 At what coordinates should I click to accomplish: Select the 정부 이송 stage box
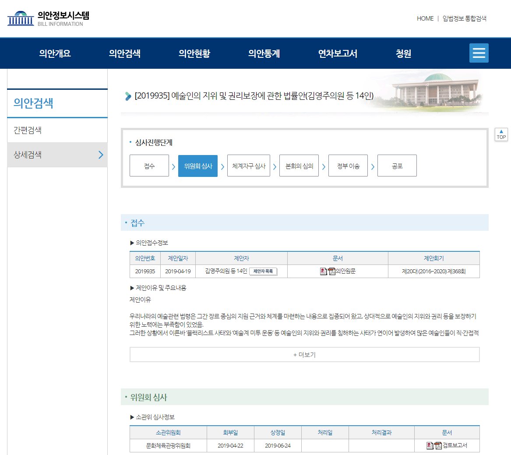point(348,166)
